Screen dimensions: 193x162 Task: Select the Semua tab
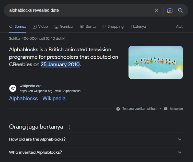[18, 27]
